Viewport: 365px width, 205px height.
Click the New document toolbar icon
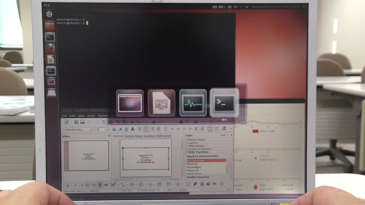point(67,122)
